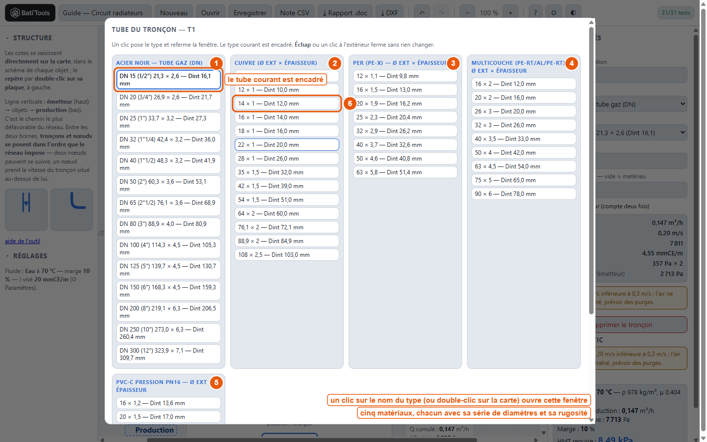
Task: Click the undo arrow icon in toolbar
Action: coord(422,13)
